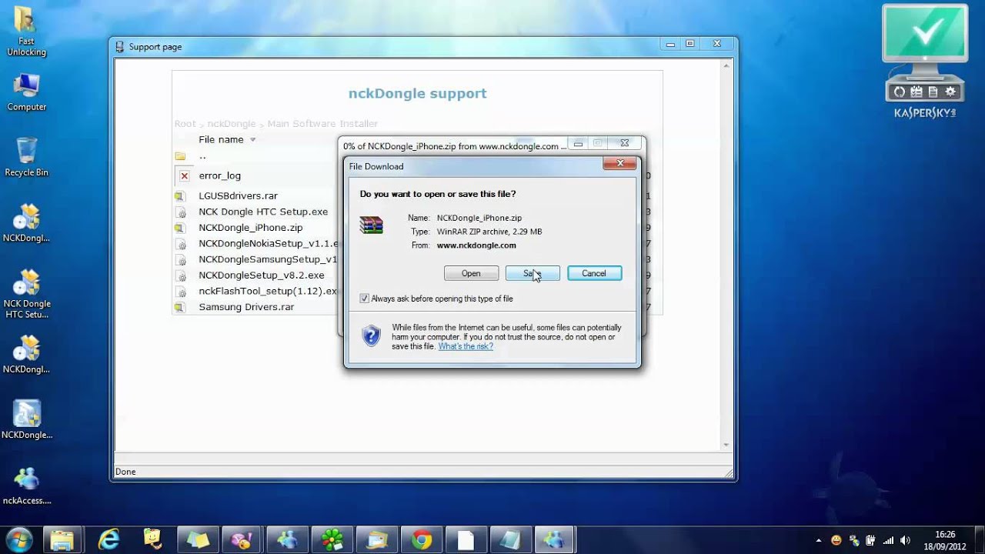Go to parent folder via '..' entry
This screenshot has height=554, width=985.
202,155
